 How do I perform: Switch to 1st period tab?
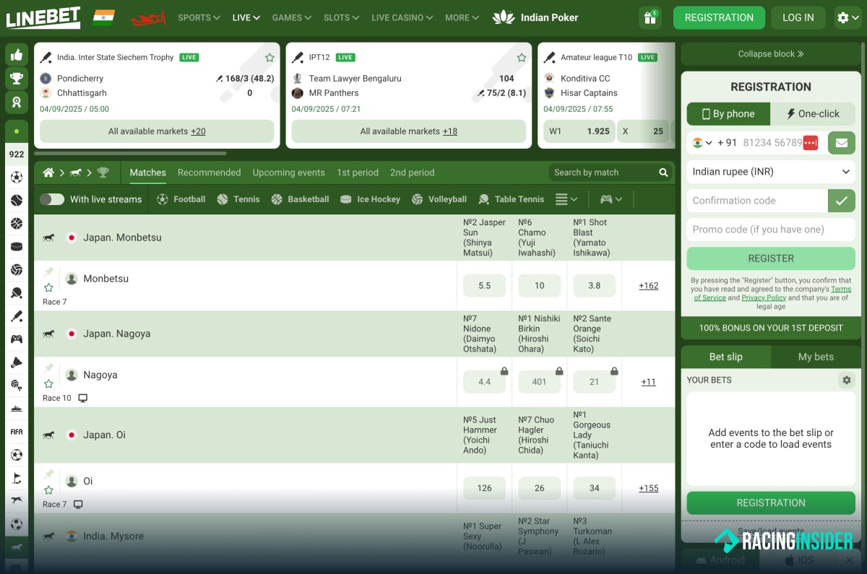tap(358, 173)
